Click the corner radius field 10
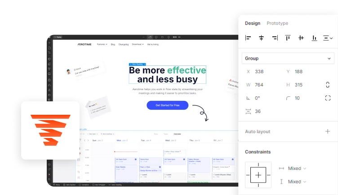338x195 pixels. pos(297,98)
